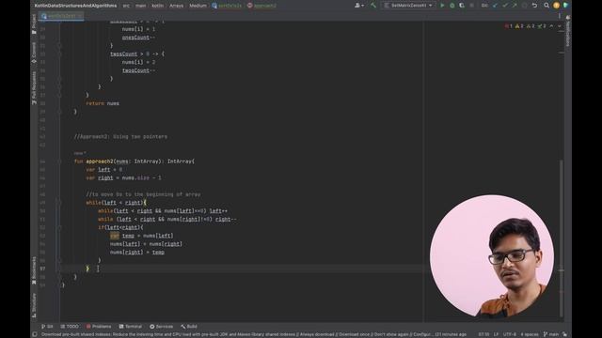Click the 'main' git branch widget
This screenshot has width=602, height=338.
click(x=551, y=334)
